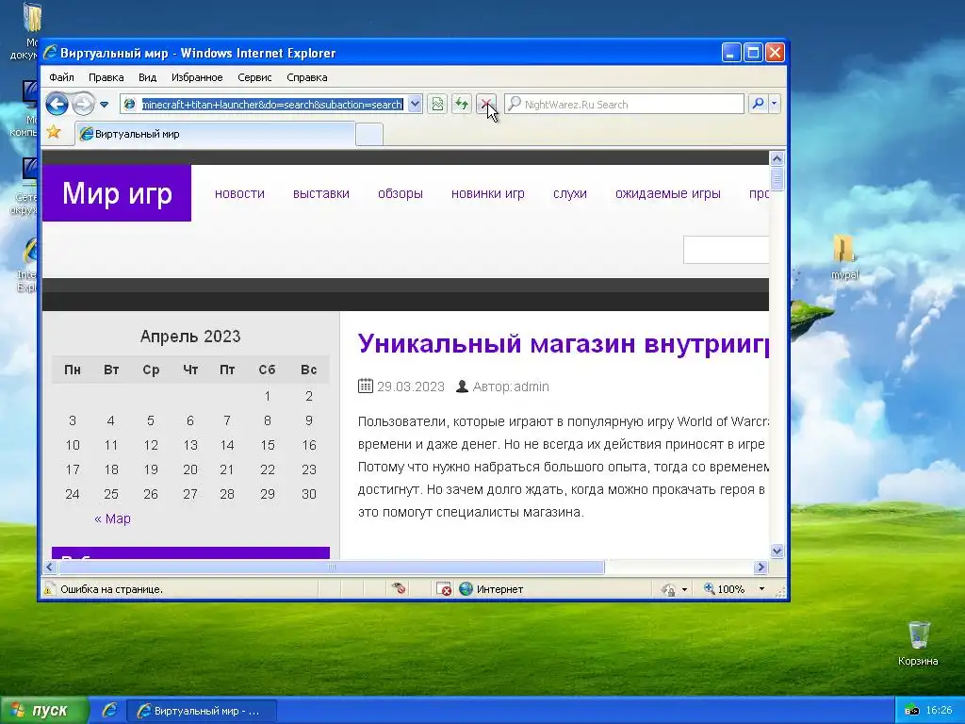Viewport: 965px width, 724px height.
Task: Open the Файл menu
Action: coord(61,77)
